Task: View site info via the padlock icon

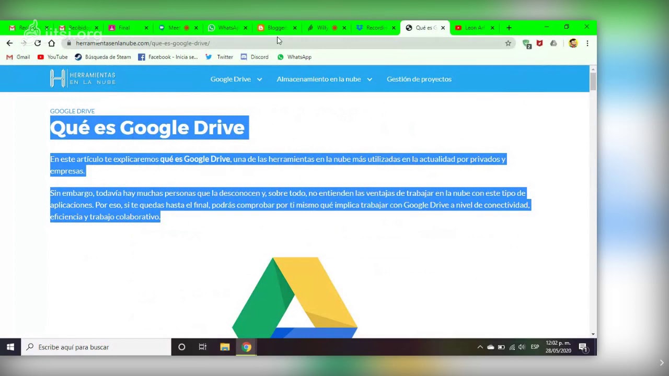Action: (x=69, y=43)
